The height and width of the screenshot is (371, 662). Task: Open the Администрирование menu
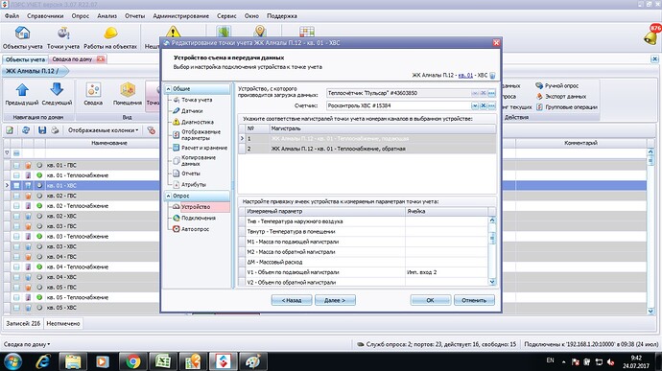(180, 16)
